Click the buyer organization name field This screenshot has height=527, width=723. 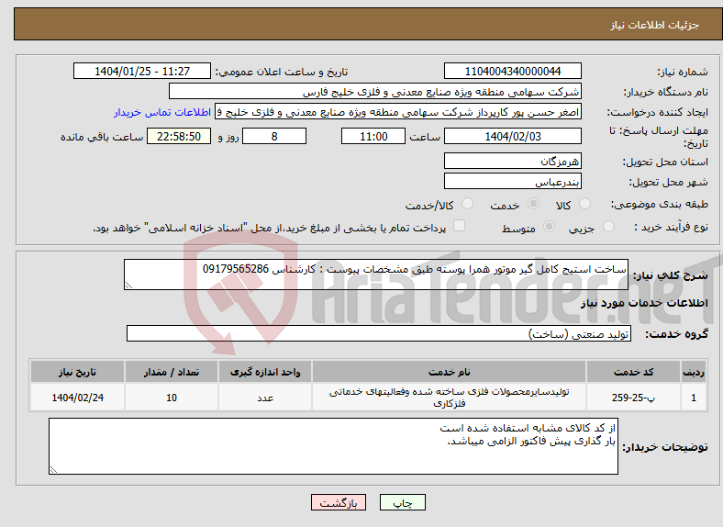[375, 92]
